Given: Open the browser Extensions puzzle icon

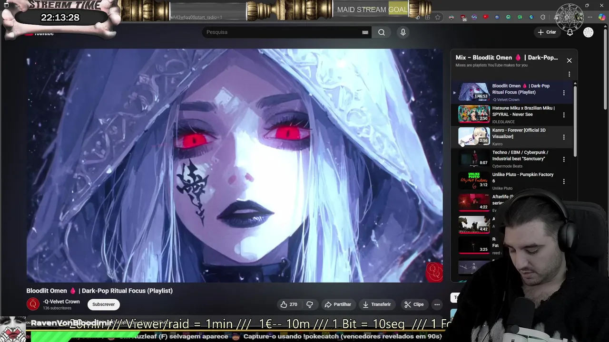Looking at the screenshot, I should point(543,17).
